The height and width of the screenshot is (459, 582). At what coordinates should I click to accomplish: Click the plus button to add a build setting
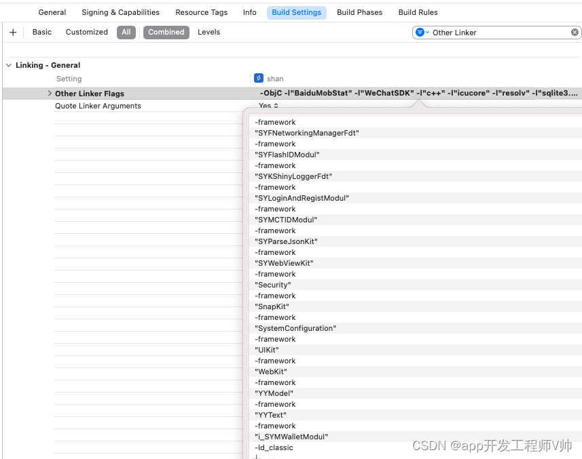click(13, 33)
